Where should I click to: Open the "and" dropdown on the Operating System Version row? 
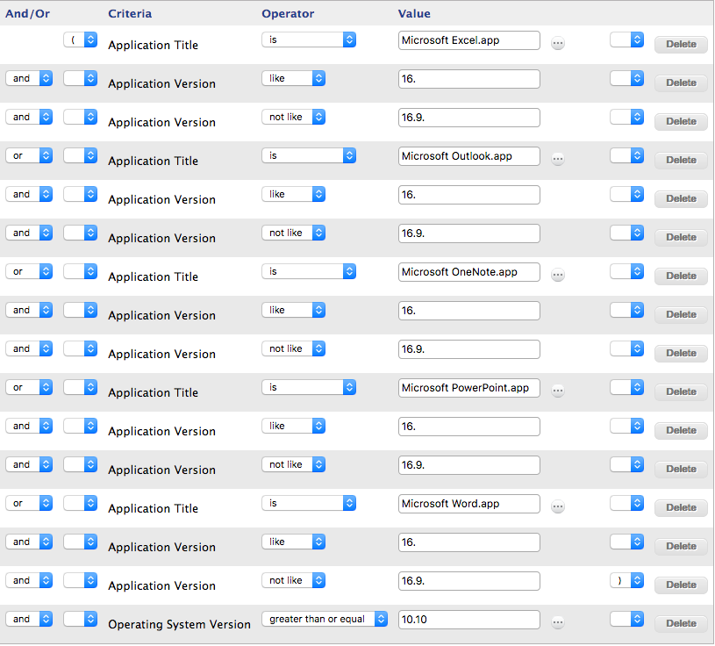point(29,619)
